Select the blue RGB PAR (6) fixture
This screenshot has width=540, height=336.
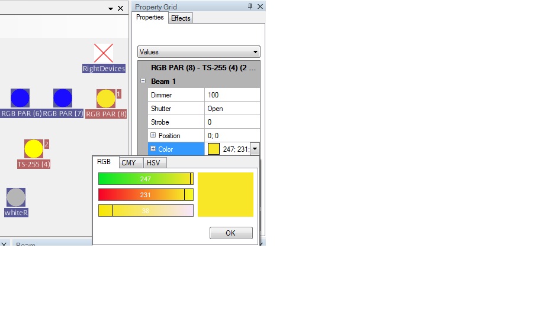click(x=20, y=98)
